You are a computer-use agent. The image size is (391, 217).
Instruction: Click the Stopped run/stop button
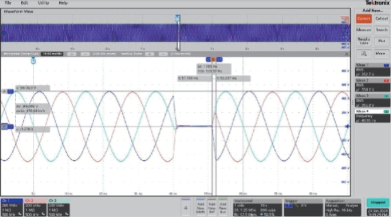(378, 202)
